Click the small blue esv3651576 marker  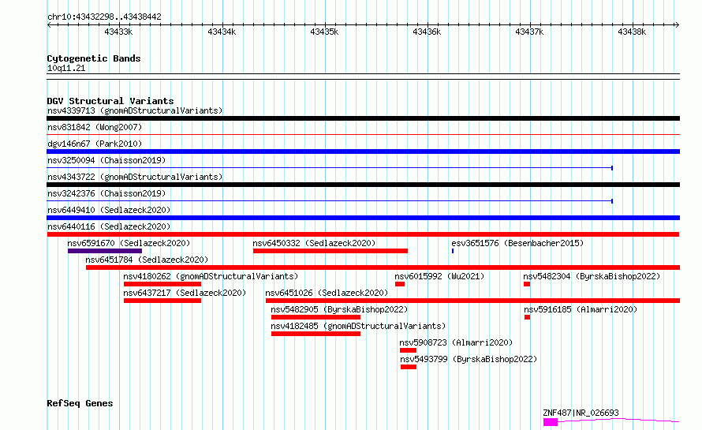[x=453, y=251]
